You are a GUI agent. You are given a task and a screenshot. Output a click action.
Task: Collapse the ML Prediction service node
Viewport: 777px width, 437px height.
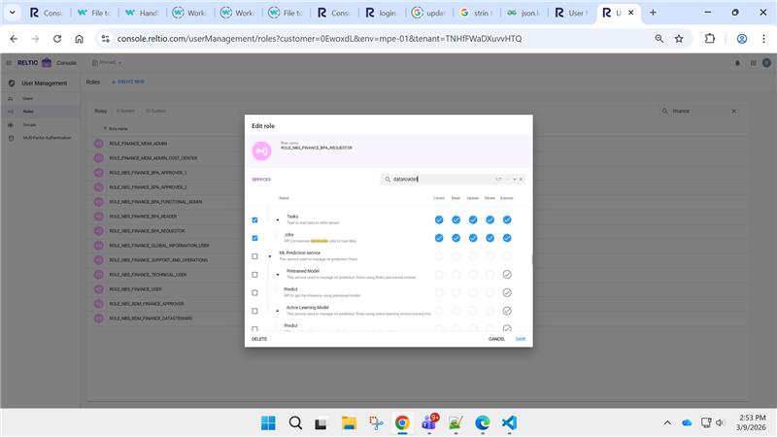(270, 256)
